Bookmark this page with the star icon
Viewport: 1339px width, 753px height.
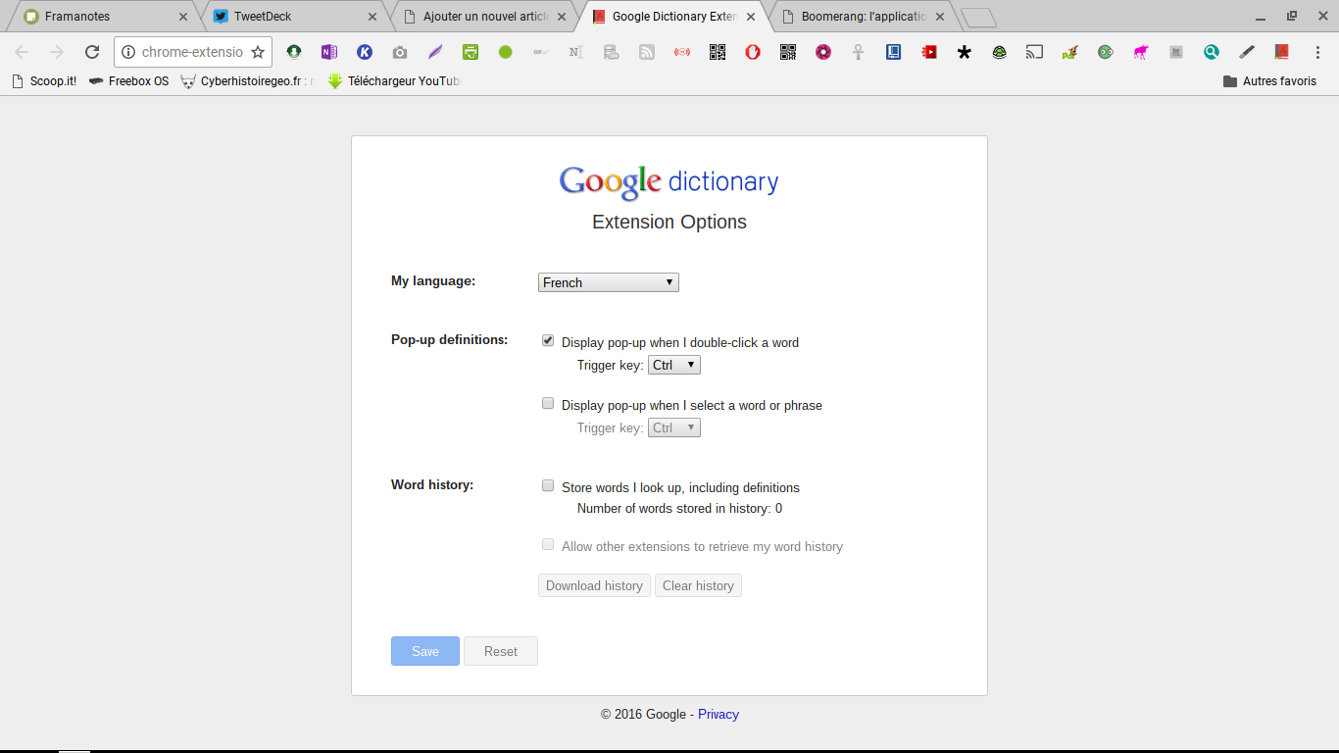[258, 52]
